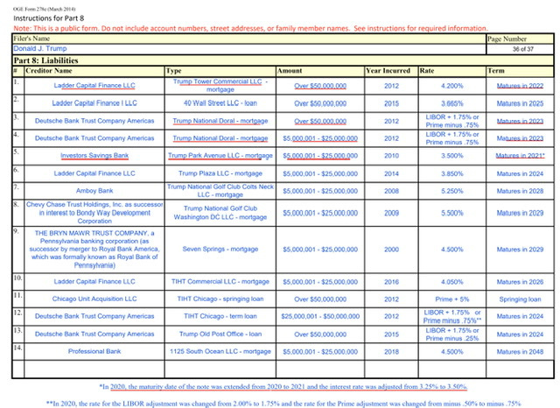Select TIHT Chicago springing loan cell
The image size is (560, 408).
[x=220, y=299]
